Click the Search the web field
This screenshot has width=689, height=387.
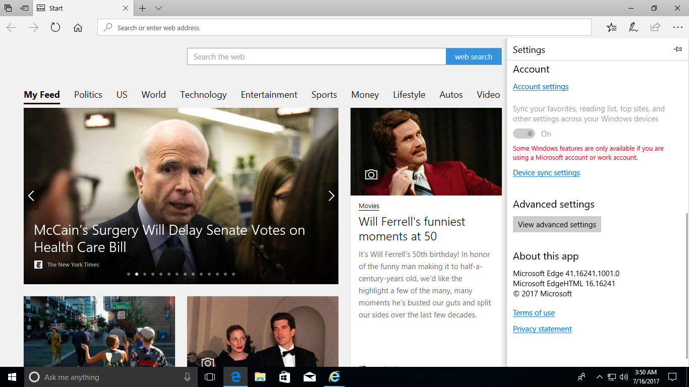(x=317, y=56)
